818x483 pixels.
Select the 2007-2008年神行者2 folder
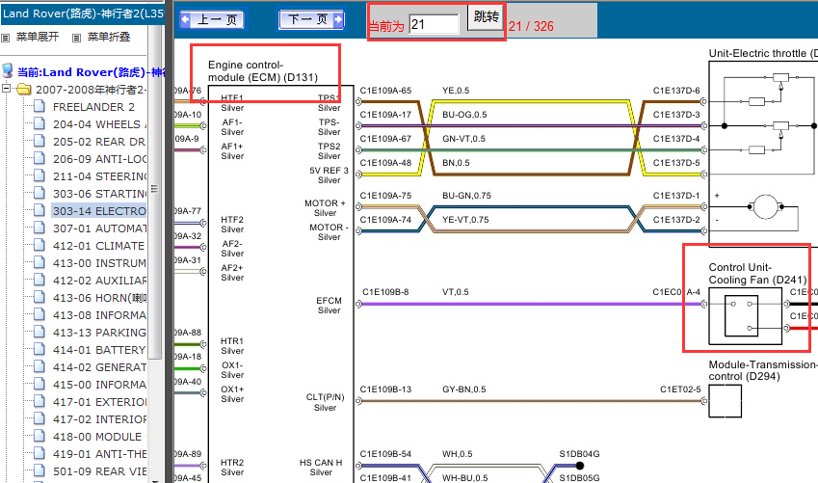click(91, 90)
